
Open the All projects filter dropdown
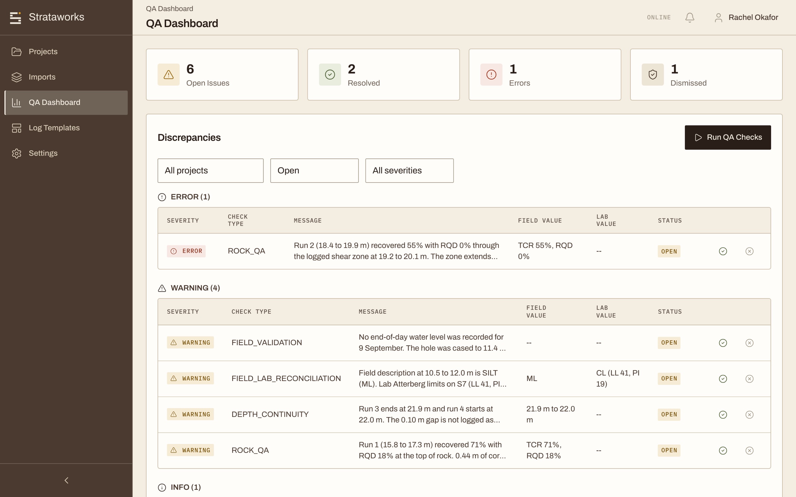click(211, 171)
